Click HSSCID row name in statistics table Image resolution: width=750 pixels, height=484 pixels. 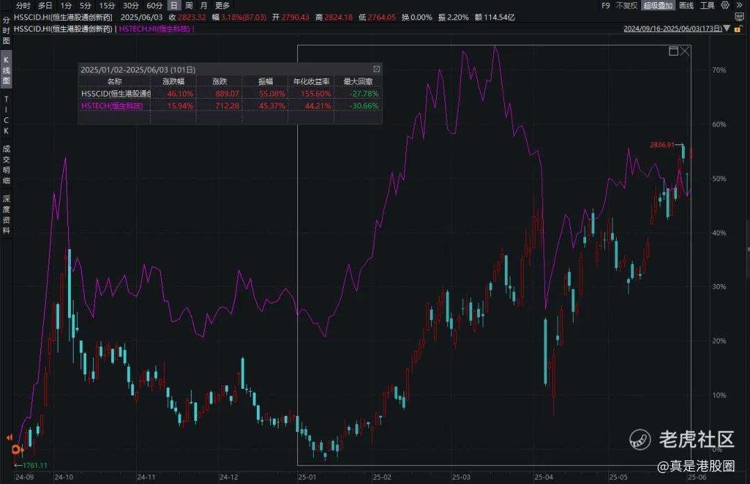(x=116, y=94)
